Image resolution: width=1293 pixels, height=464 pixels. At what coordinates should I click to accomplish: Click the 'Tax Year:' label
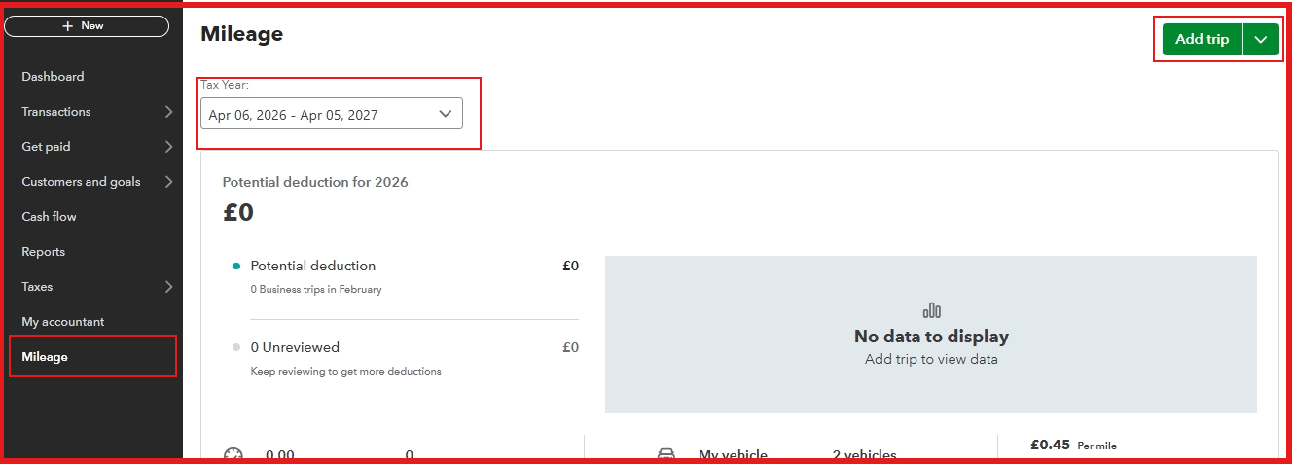coord(225,85)
